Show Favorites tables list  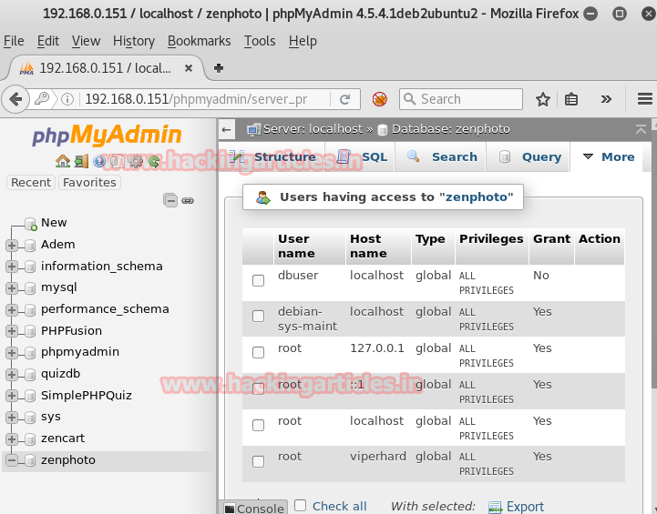pyautogui.click(x=89, y=182)
